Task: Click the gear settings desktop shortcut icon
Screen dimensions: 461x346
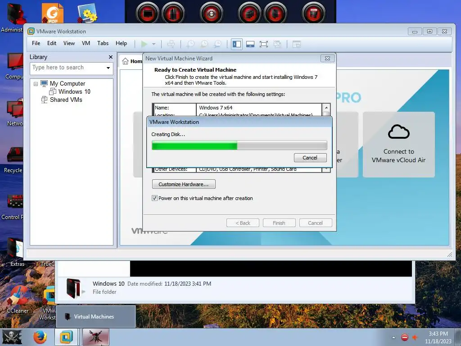Action: coord(88,13)
